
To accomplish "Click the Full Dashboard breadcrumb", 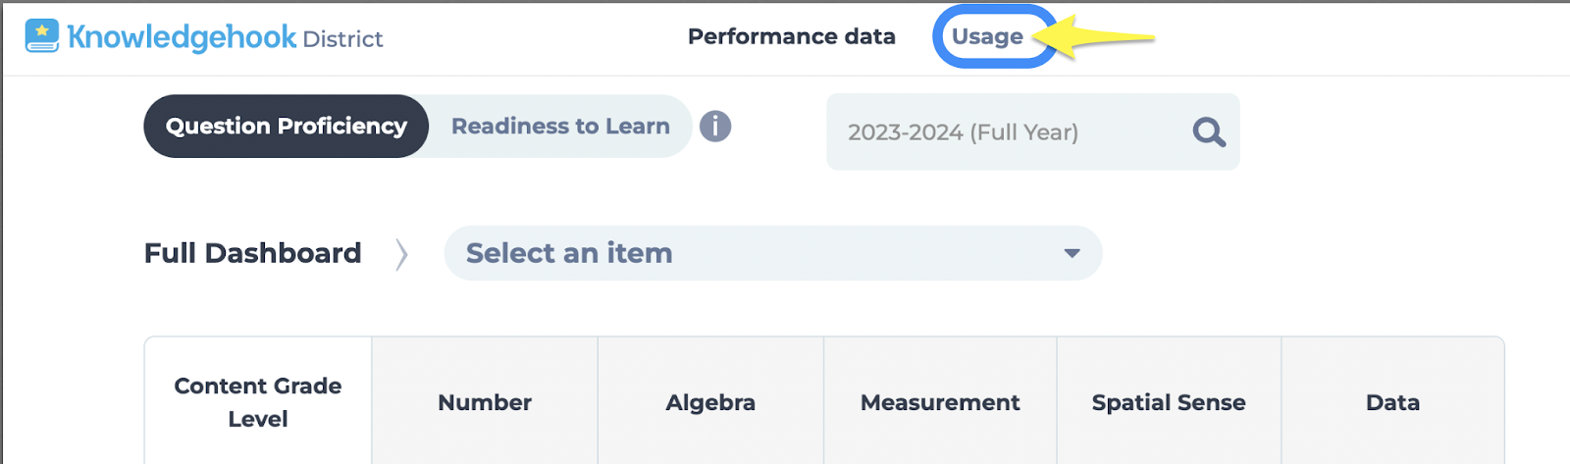I will coord(253,253).
